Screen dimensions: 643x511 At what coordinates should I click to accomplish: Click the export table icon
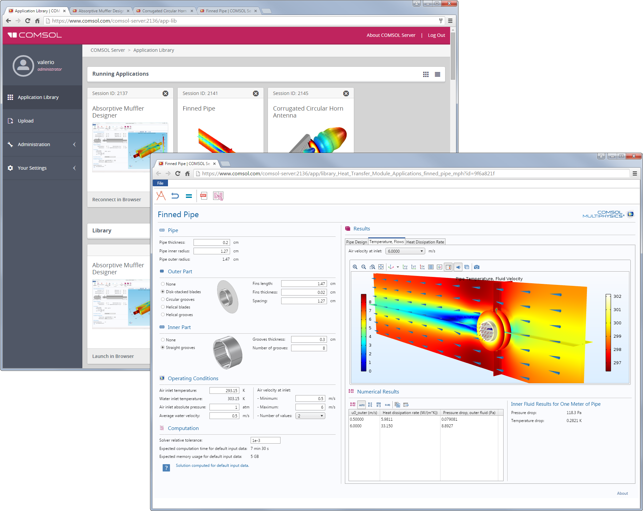[x=406, y=404]
